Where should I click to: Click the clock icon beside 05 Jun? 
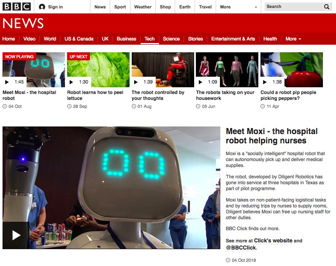[198, 106]
